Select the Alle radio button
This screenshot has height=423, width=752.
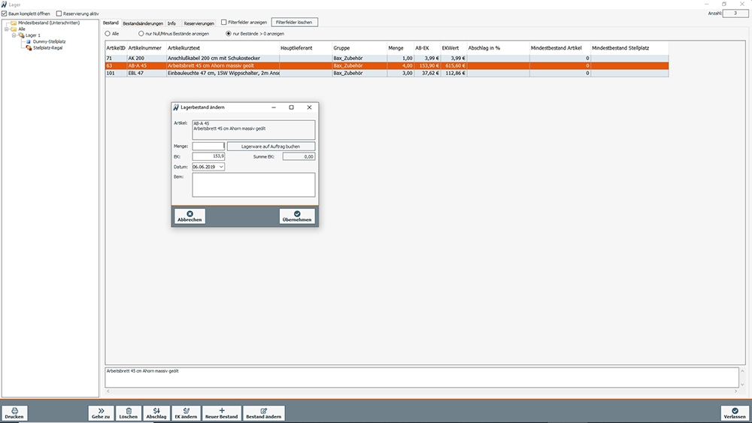(x=108, y=34)
